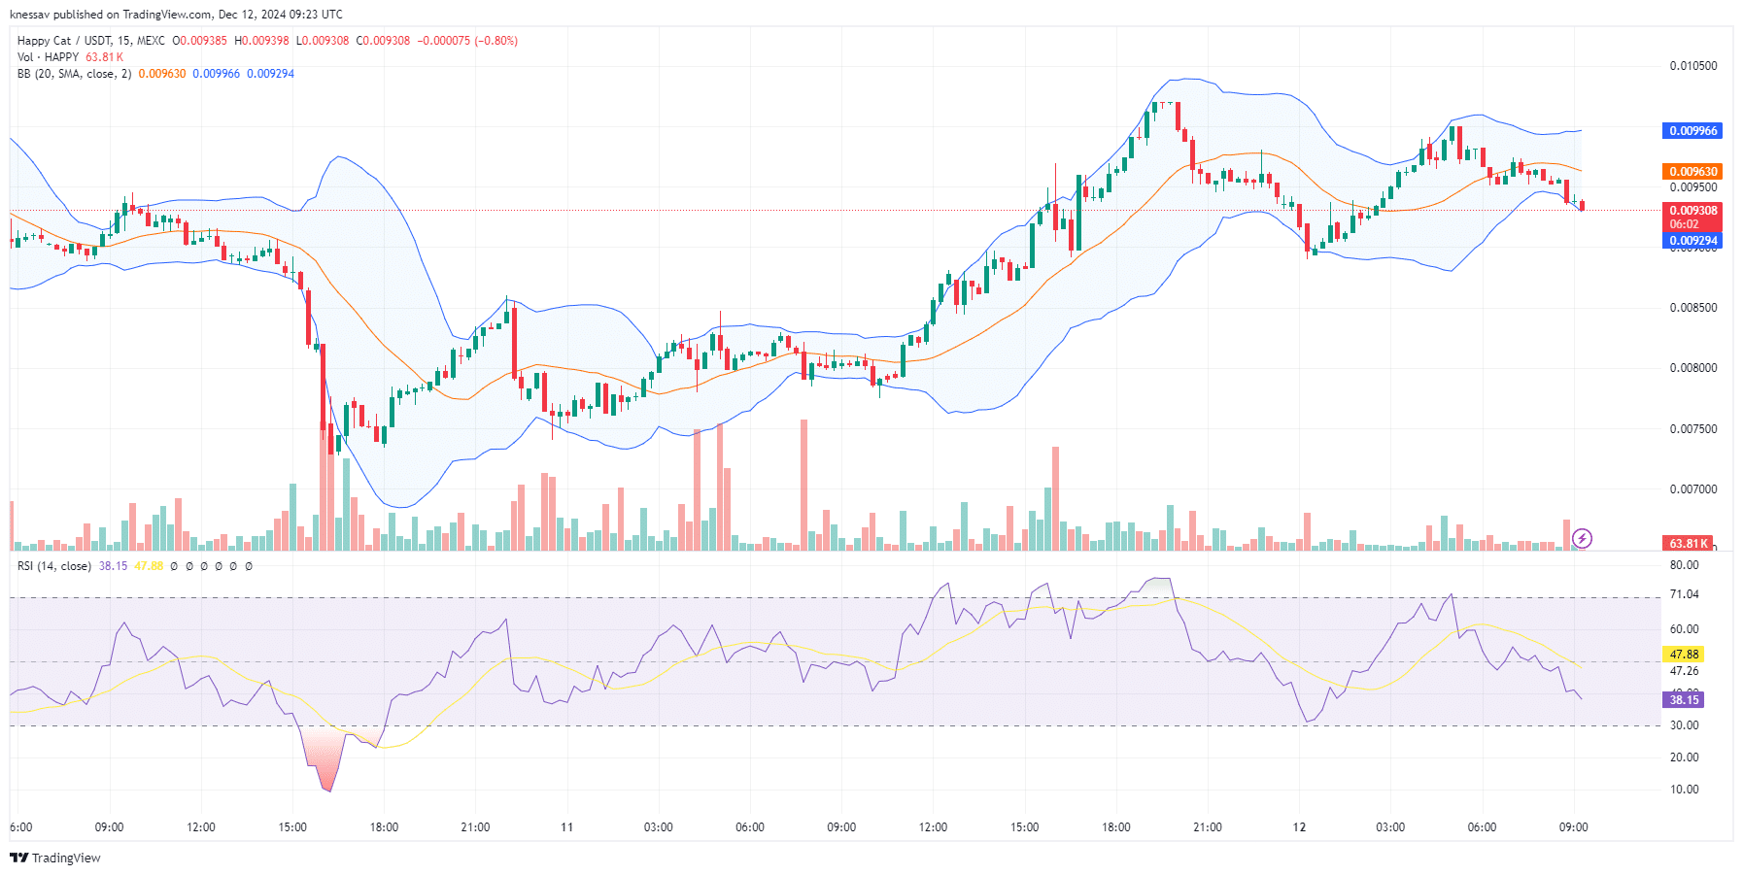Viewport: 1743px width, 875px height.
Task: Click the red 0.009308 current price tag
Action: pos(1692,211)
